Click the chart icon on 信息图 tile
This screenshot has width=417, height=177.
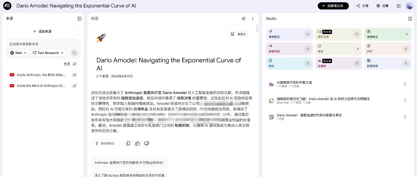319,60
